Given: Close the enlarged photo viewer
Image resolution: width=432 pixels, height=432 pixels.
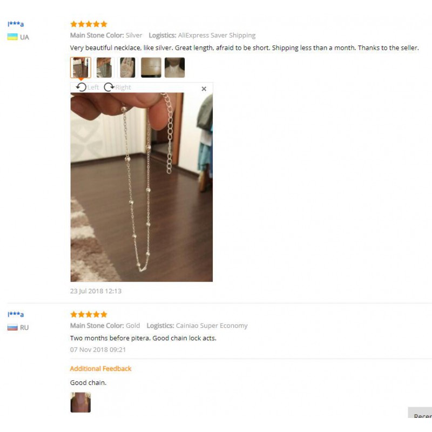Looking at the screenshot, I should 204,89.
